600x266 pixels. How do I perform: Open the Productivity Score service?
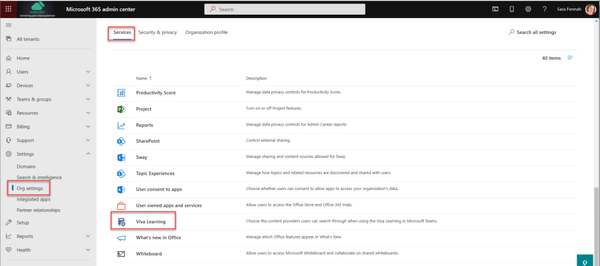click(x=156, y=93)
